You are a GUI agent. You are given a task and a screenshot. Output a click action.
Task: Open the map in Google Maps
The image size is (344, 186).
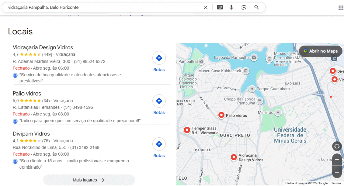point(320,51)
